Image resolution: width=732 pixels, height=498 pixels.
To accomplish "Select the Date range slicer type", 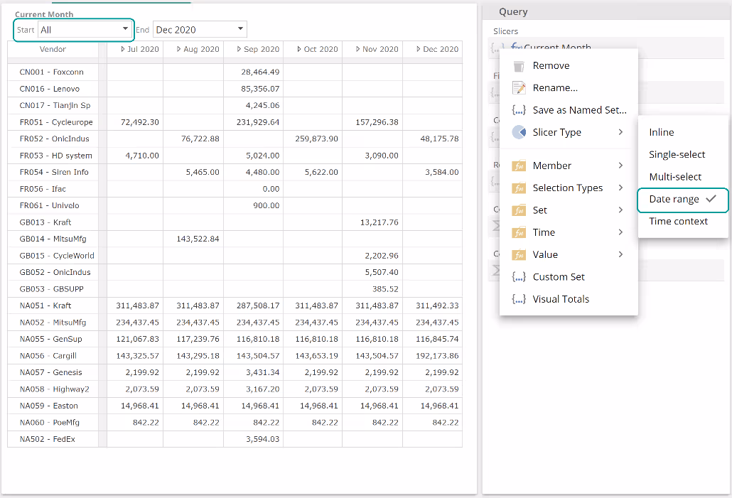I will (x=674, y=200).
